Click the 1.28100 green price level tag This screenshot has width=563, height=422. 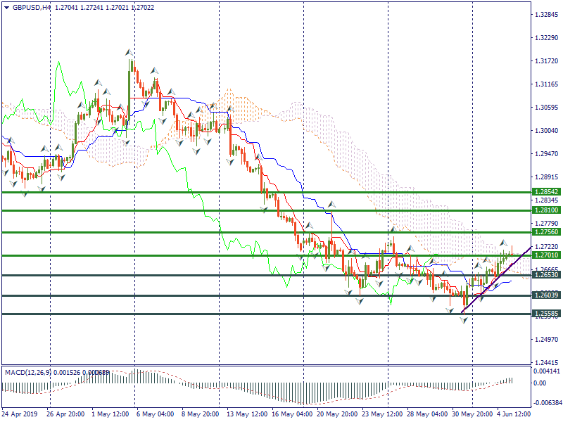pos(546,210)
